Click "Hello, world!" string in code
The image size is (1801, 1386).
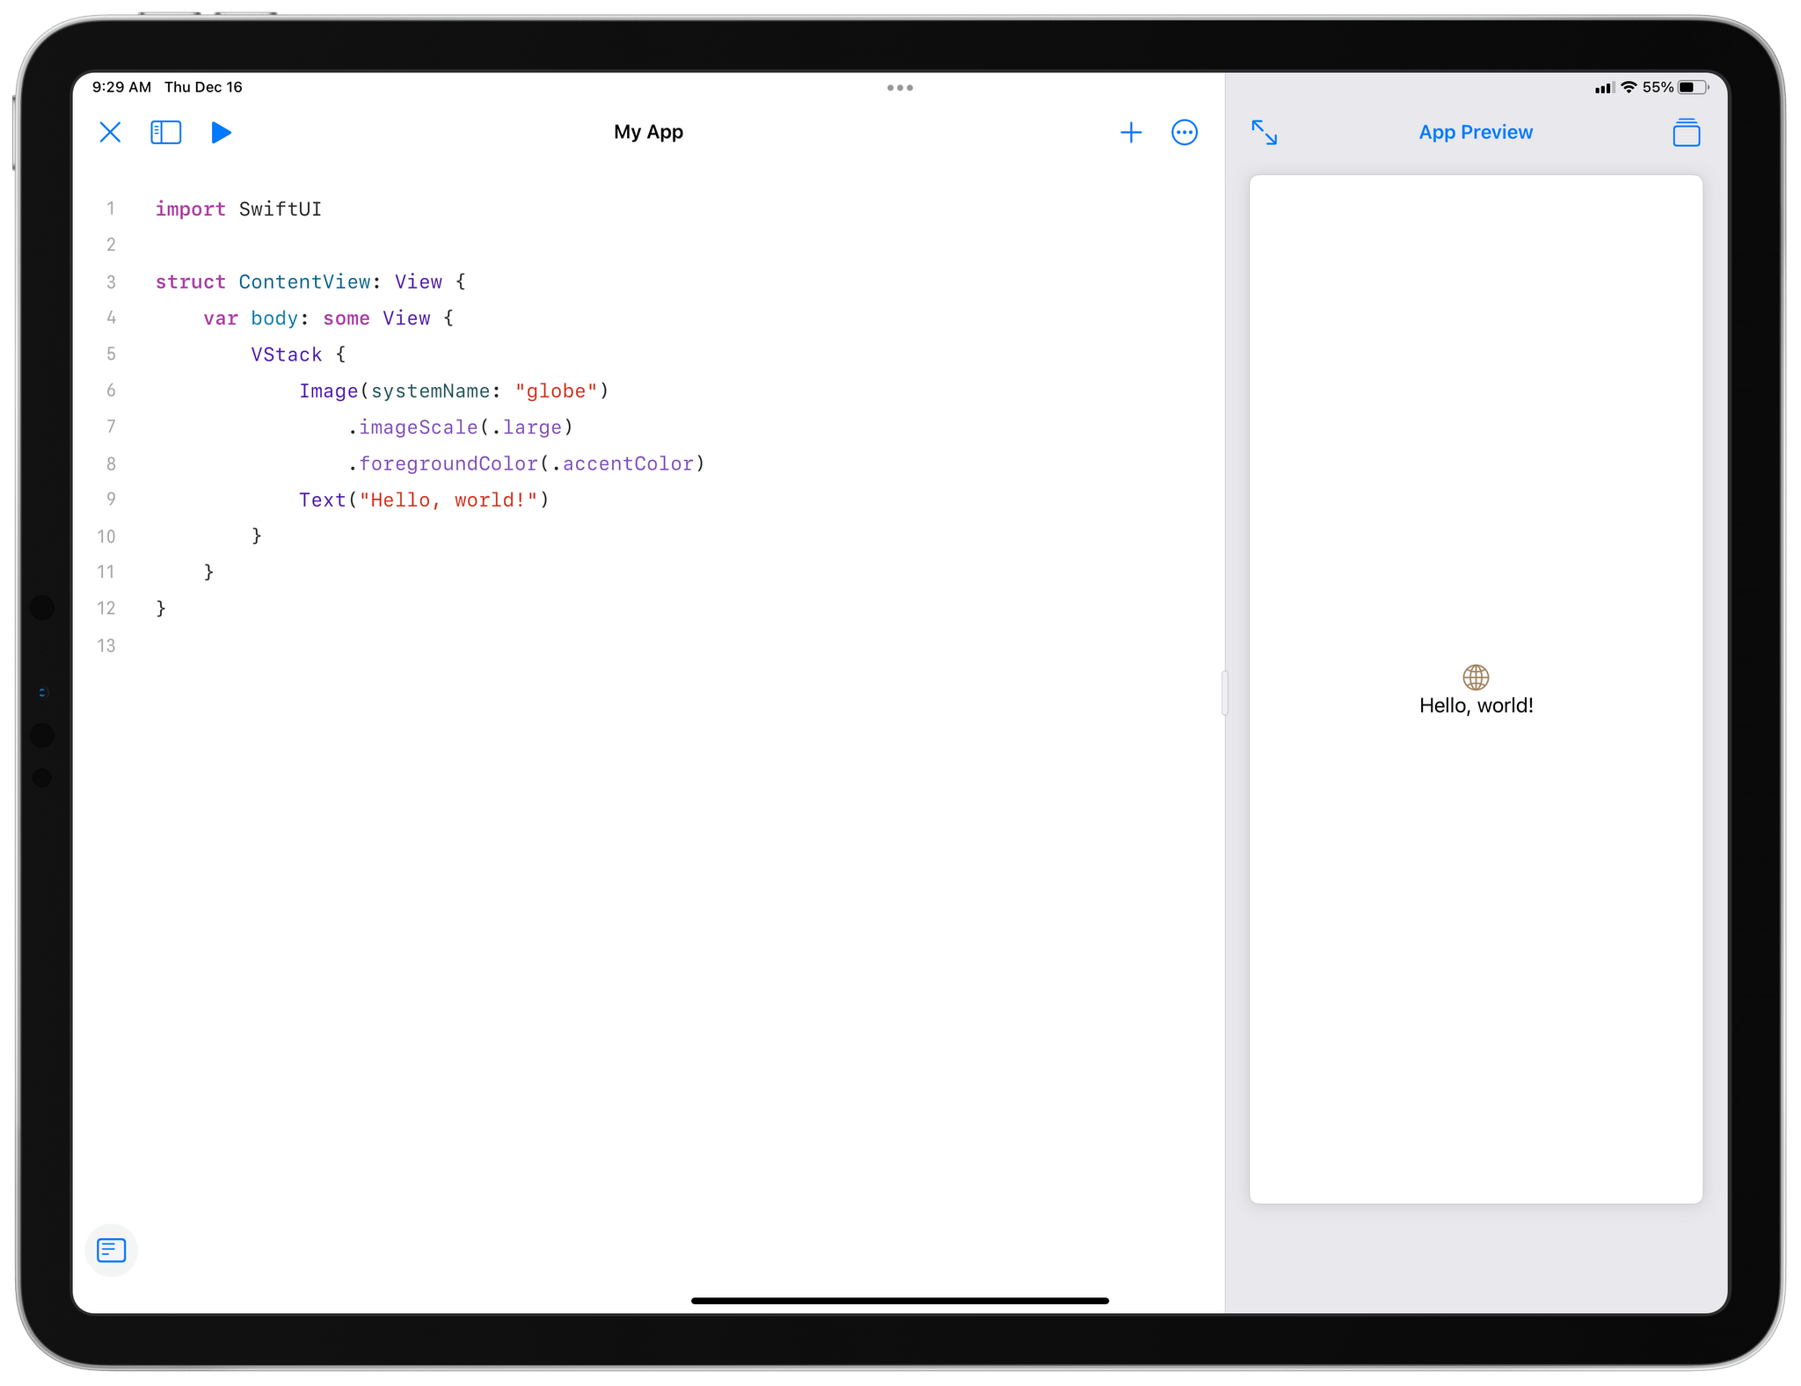point(448,500)
